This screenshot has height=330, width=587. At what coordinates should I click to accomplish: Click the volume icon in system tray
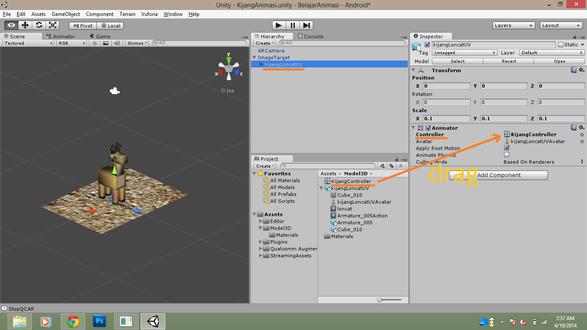tap(523, 322)
